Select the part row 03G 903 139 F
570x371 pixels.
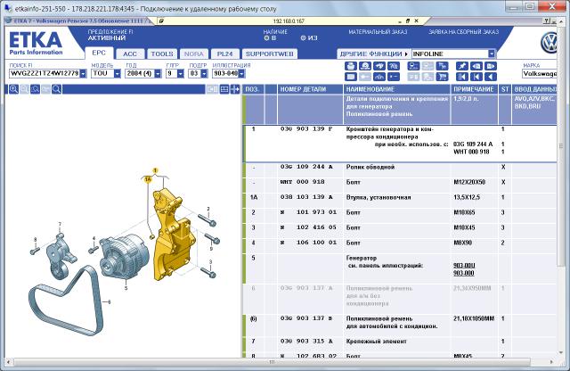(401, 144)
